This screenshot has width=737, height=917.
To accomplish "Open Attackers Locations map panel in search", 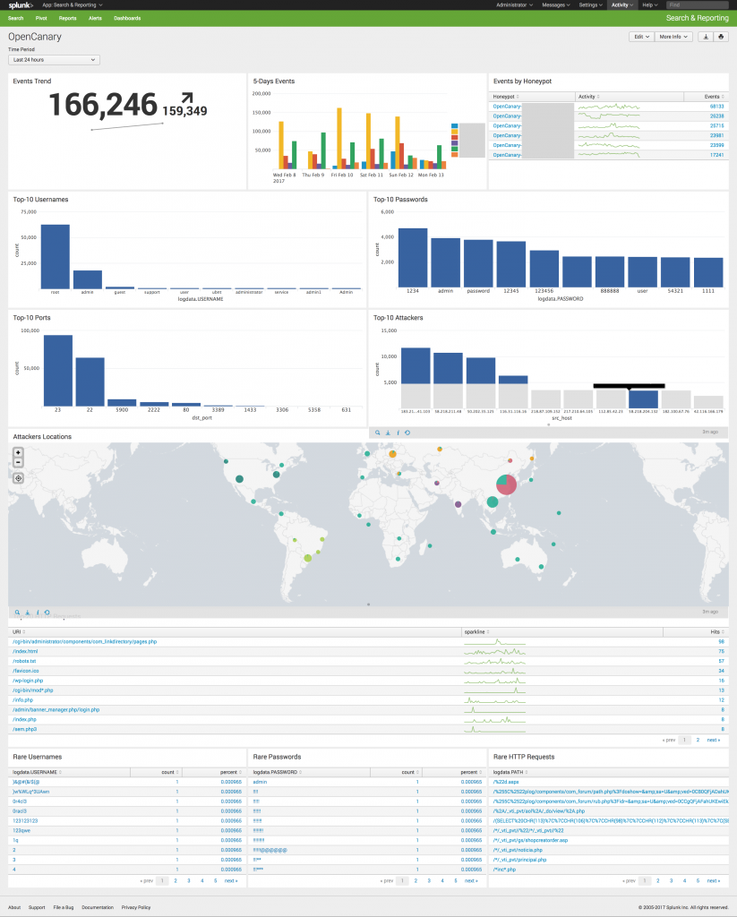I will coord(18,613).
